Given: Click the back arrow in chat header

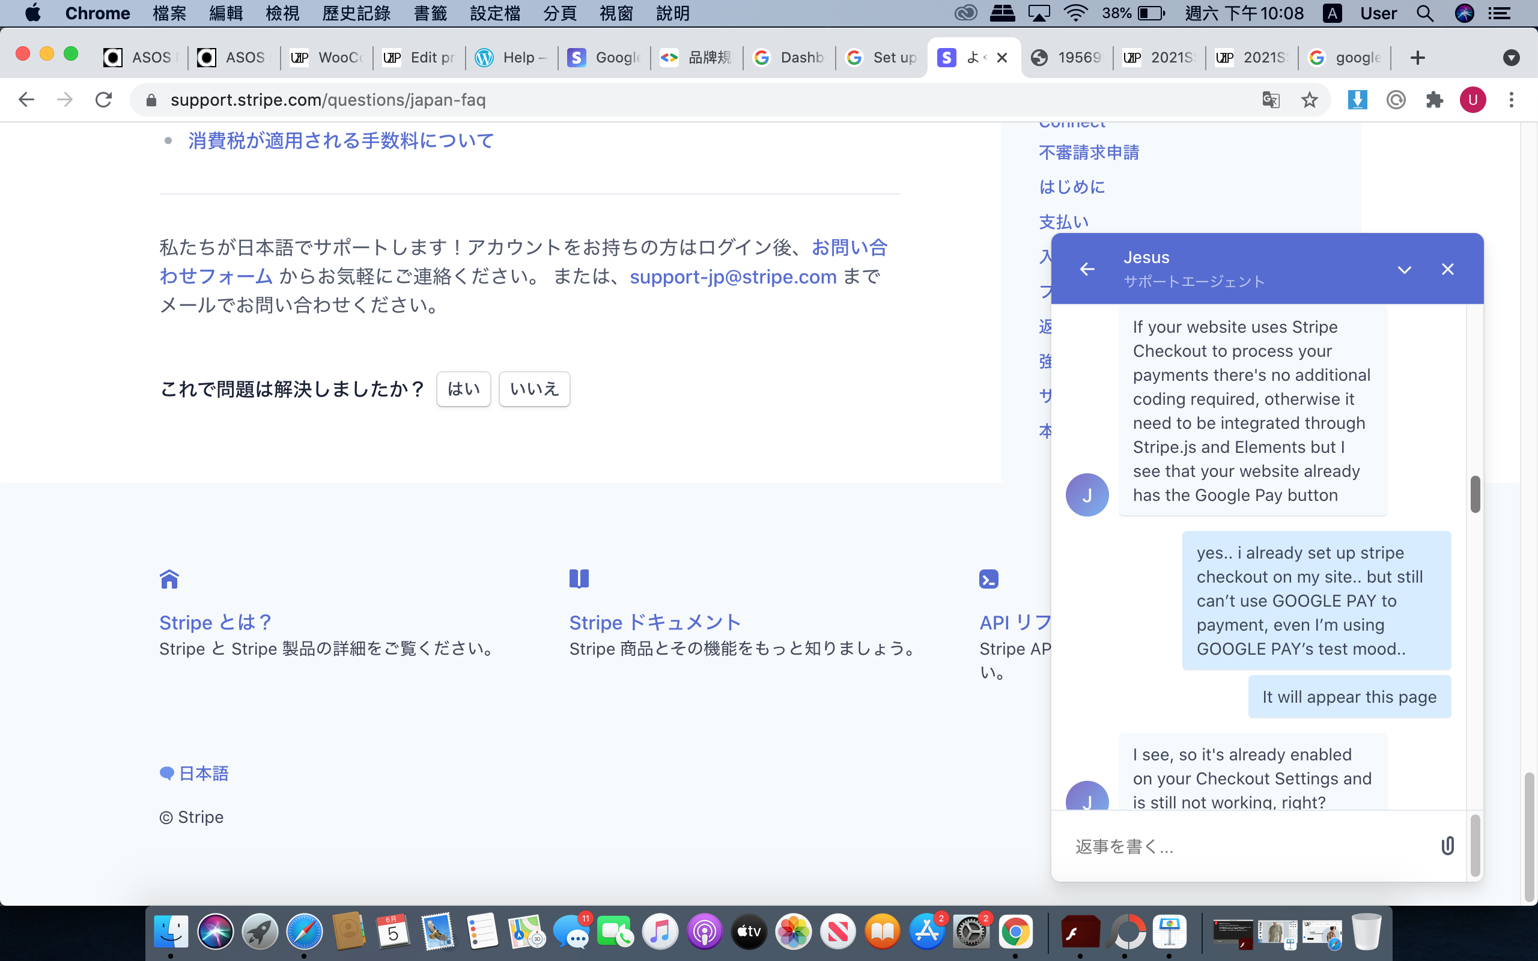Looking at the screenshot, I should click(1087, 270).
